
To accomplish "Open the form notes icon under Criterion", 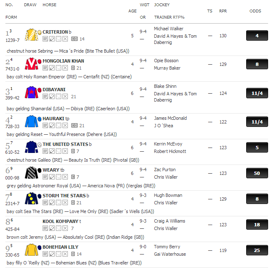I will 45,39.
